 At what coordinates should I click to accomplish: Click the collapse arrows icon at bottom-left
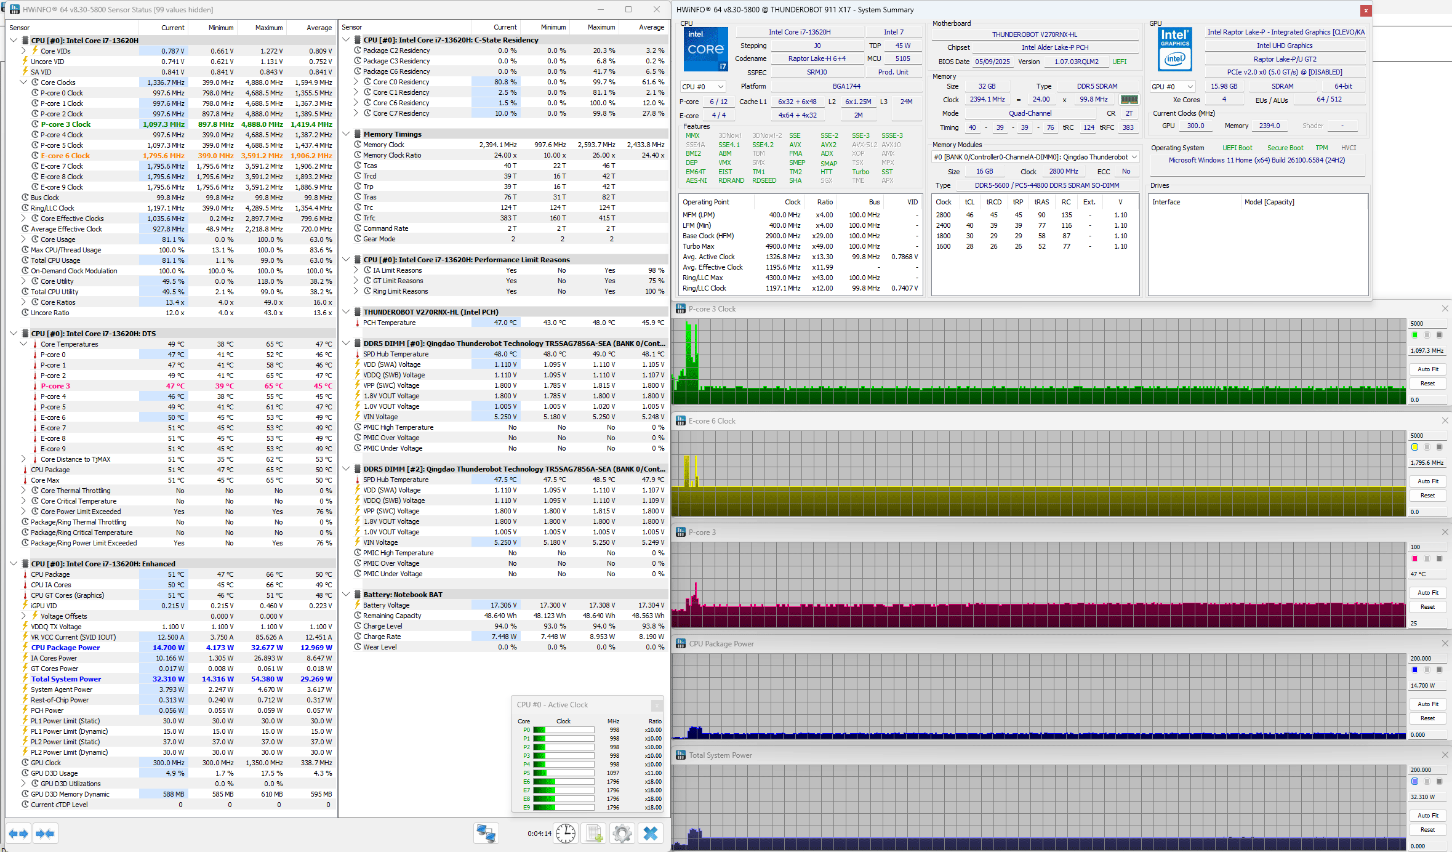(45, 834)
